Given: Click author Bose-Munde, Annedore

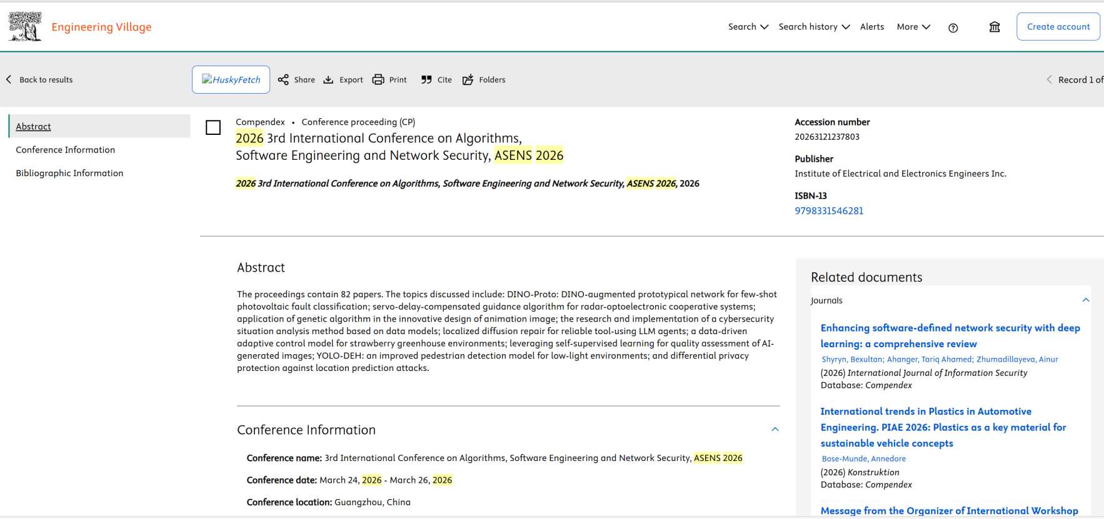Looking at the screenshot, I should [863, 458].
